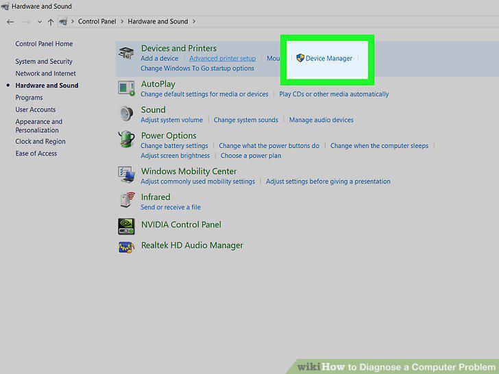Viewport: 499px width, 374px height.
Task: Click the address bar location icon
Action: click(63, 22)
